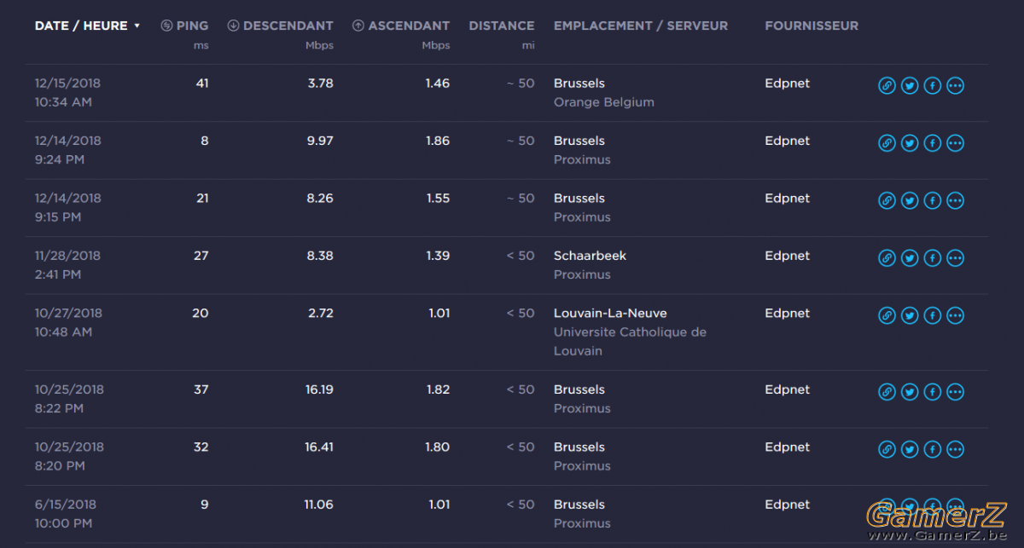Viewport: 1024px width, 548px height.
Task: Click the ping value "41"
Action: point(202,84)
